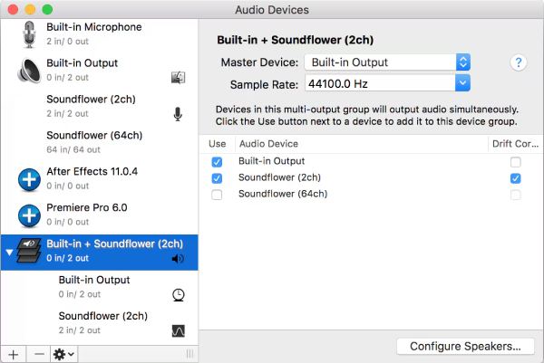Select Built-in + Soundflower (2ch) multi-output device
The height and width of the screenshot is (363, 544).
coord(99,252)
